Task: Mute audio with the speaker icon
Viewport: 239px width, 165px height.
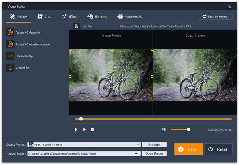Action: [x=164, y=130]
